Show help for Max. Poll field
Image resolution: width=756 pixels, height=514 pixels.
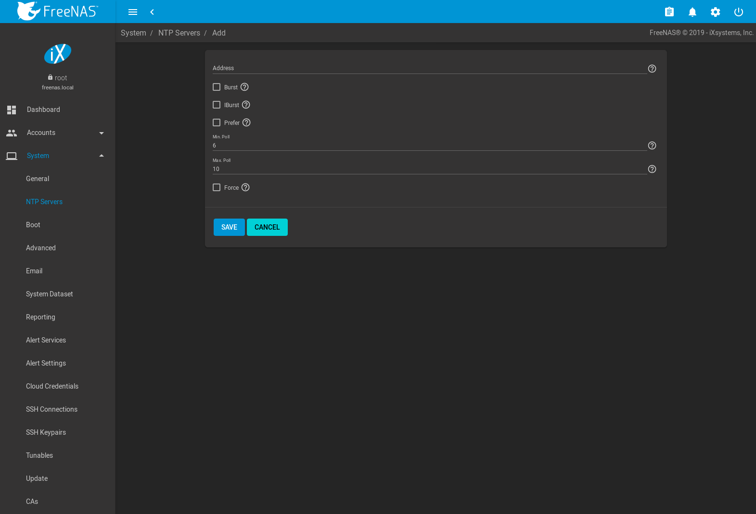tap(652, 169)
